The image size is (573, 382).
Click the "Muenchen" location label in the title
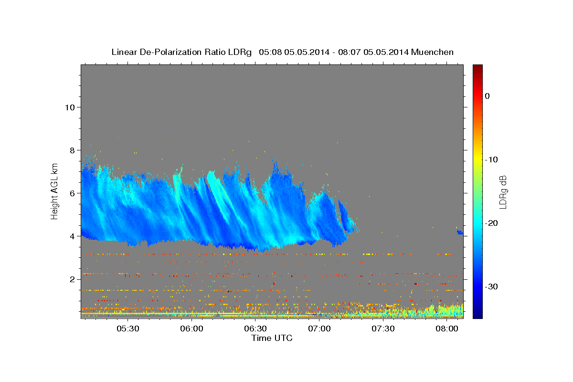(x=433, y=52)
